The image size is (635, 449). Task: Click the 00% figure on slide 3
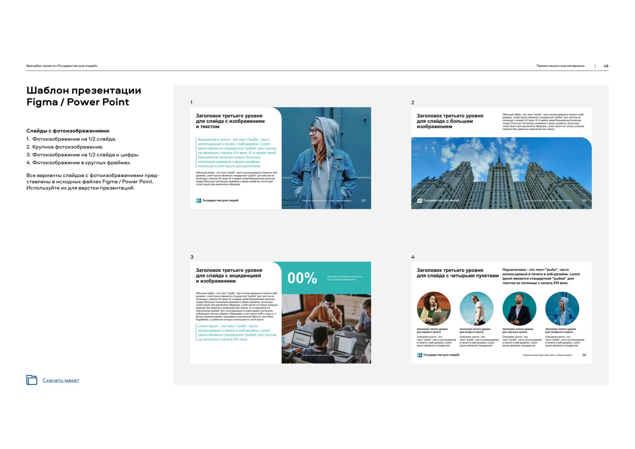[x=302, y=278]
